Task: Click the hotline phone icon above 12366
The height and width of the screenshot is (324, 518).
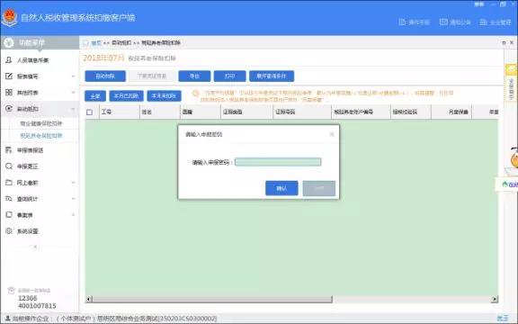Action: click(11, 290)
